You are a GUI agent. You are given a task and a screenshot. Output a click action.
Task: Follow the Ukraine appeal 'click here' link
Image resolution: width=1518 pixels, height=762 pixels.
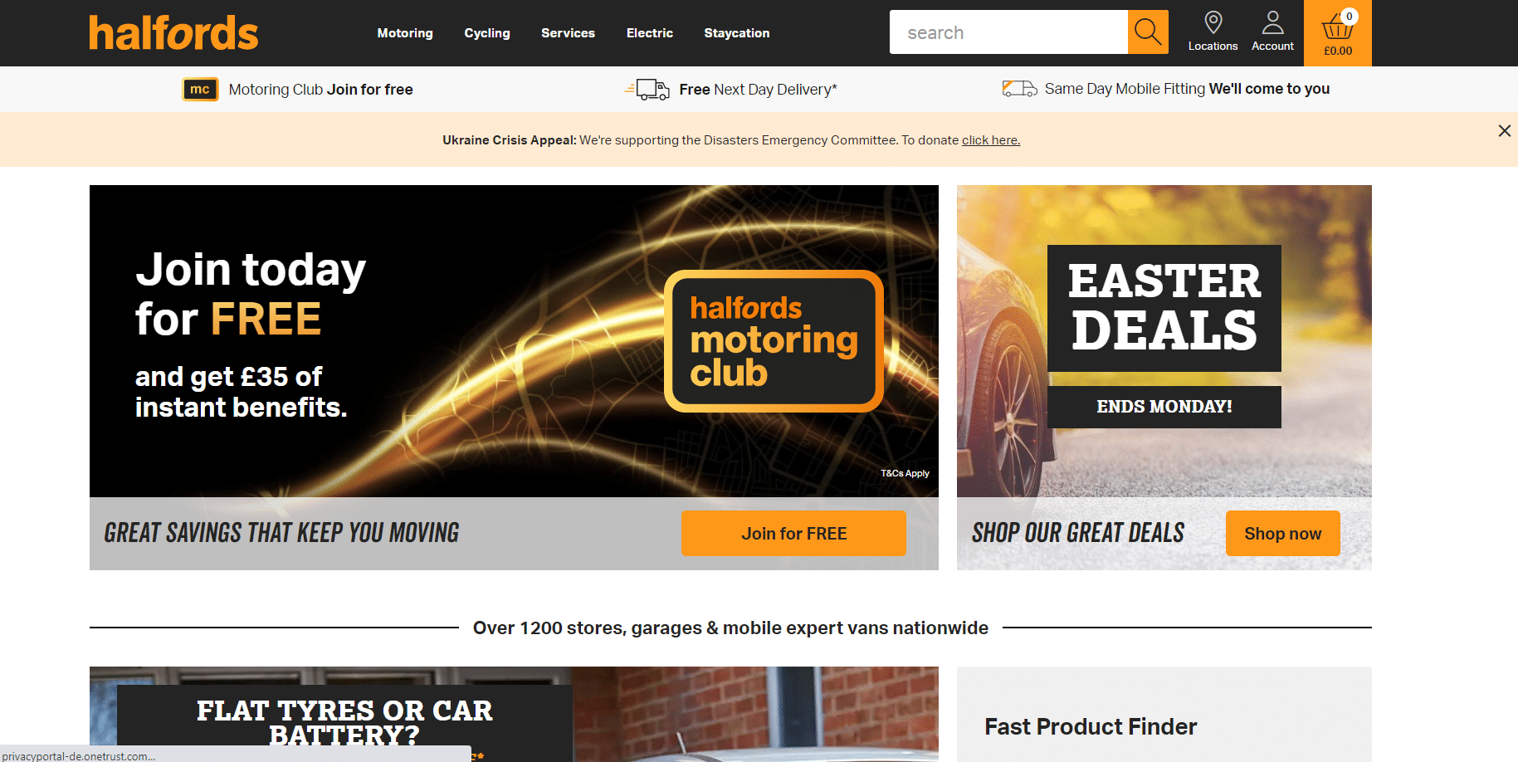pos(991,140)
